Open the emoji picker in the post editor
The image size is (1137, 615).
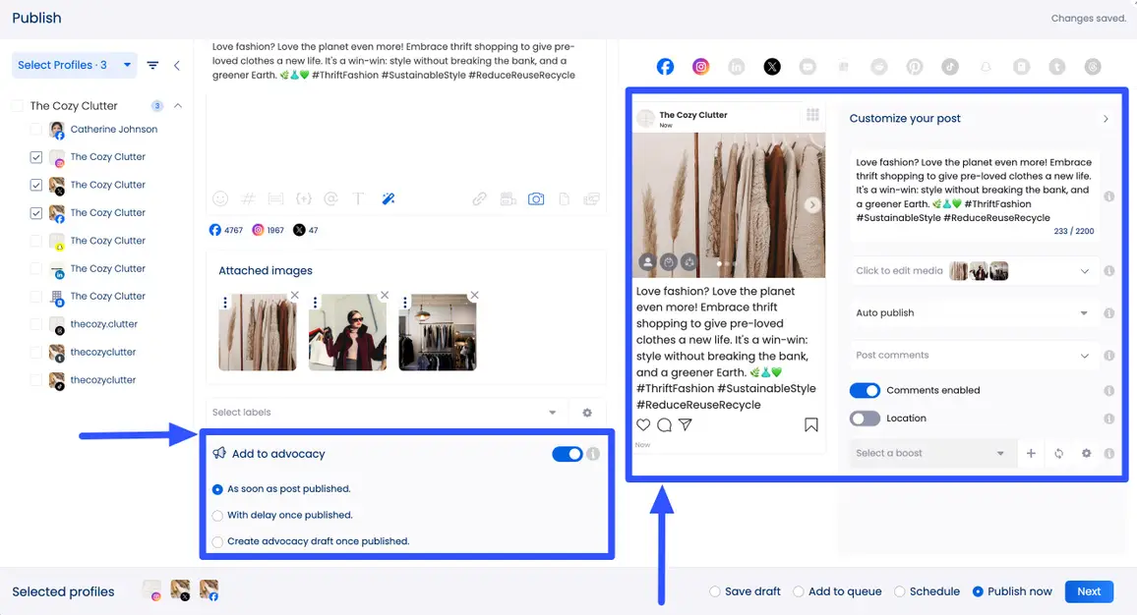tap(220, 198)
